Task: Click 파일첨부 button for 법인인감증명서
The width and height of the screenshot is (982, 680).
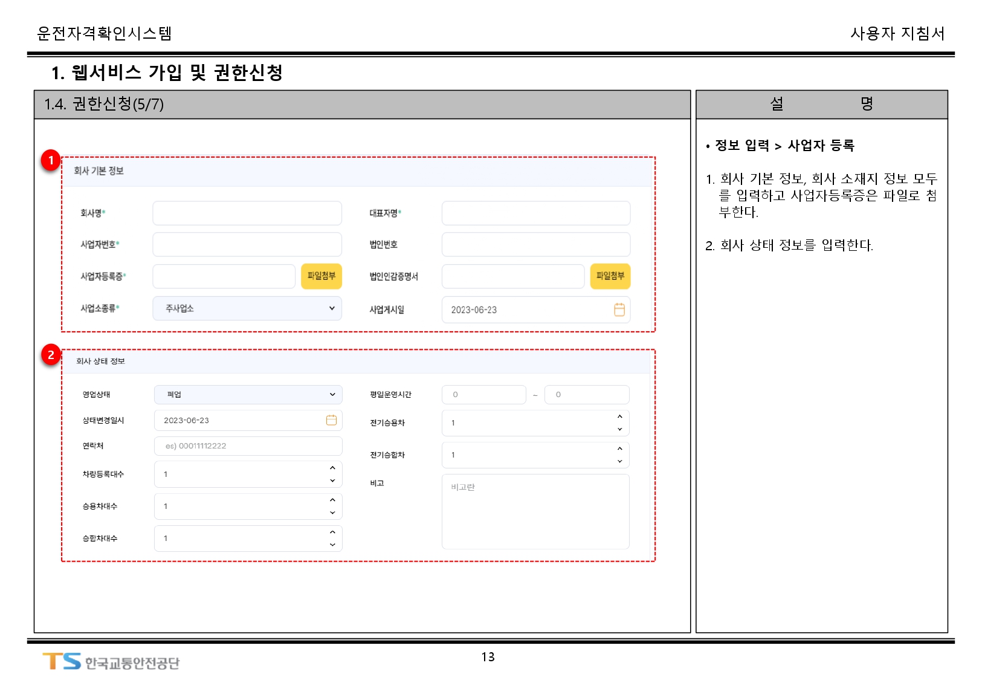Action: click(610, 276)
